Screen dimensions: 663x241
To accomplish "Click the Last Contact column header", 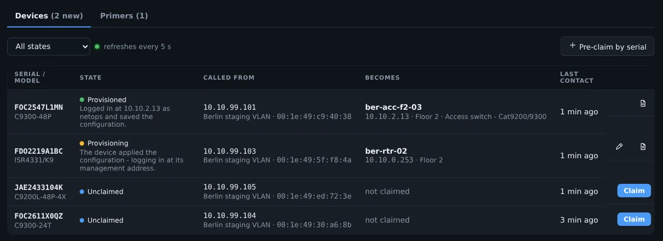I will [x=577, y=77].
